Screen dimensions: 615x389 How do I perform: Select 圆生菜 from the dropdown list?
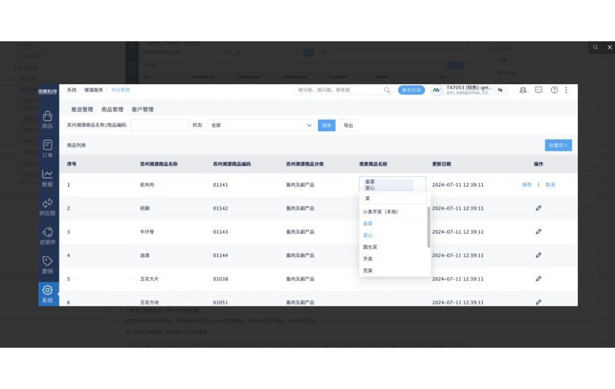pyautogui.click(x=369, y=247)
